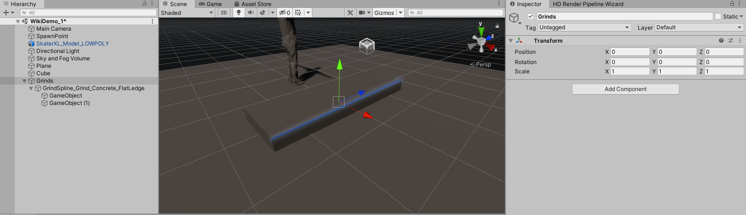Toggle 2D view mode button

224,13
